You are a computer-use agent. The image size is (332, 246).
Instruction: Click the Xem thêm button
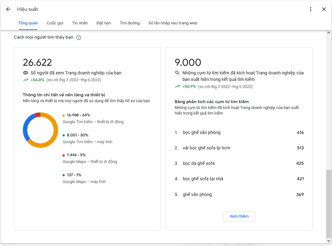(239, 216)
